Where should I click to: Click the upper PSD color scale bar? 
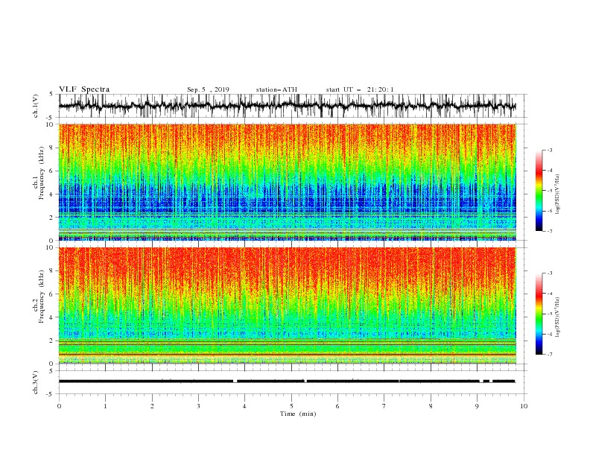point(539,191)
